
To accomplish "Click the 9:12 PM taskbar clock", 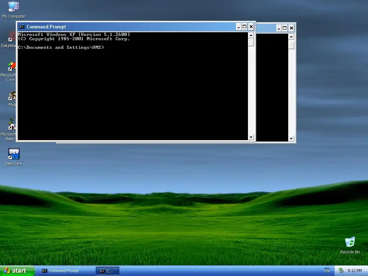I will 355,271.
